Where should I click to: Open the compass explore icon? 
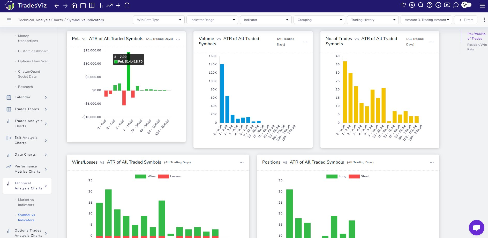tap(412, 5)
